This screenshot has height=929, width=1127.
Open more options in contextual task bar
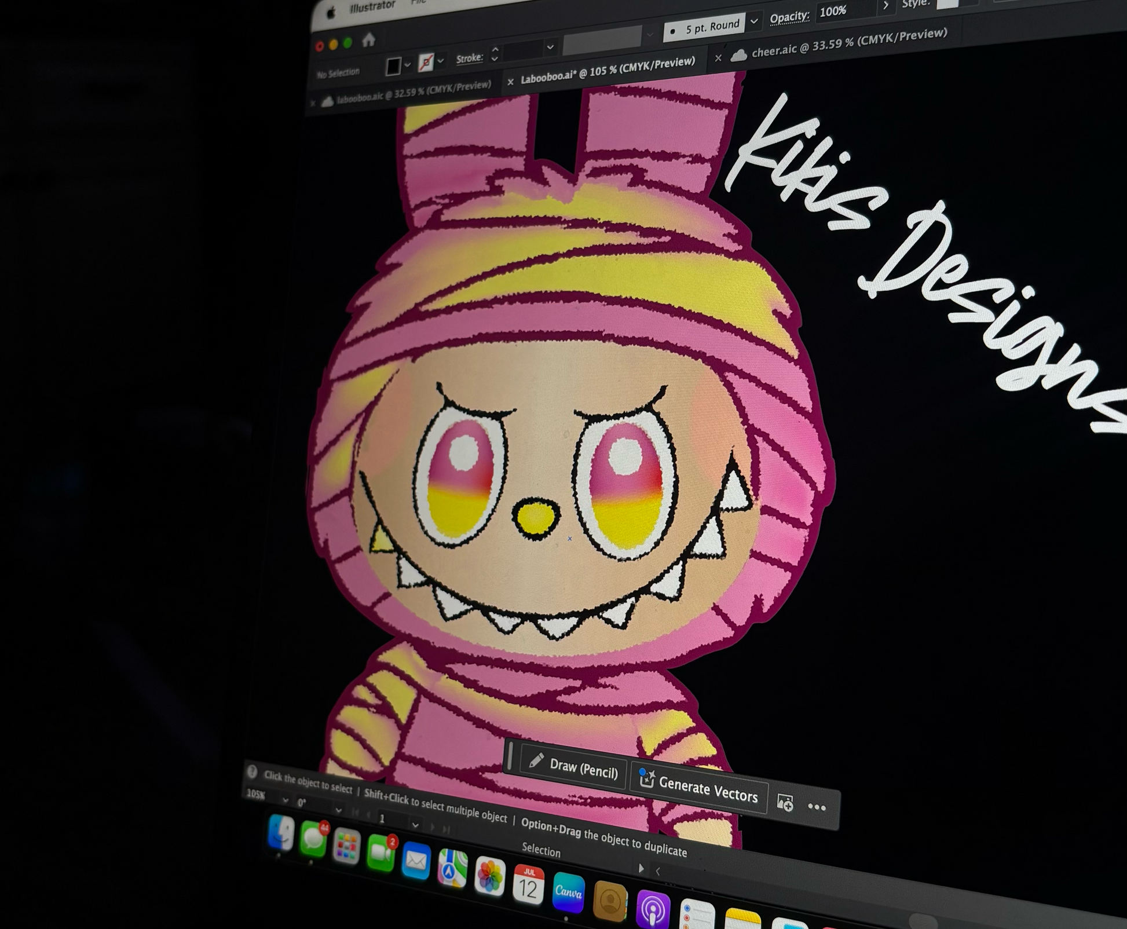coord(817,807)
